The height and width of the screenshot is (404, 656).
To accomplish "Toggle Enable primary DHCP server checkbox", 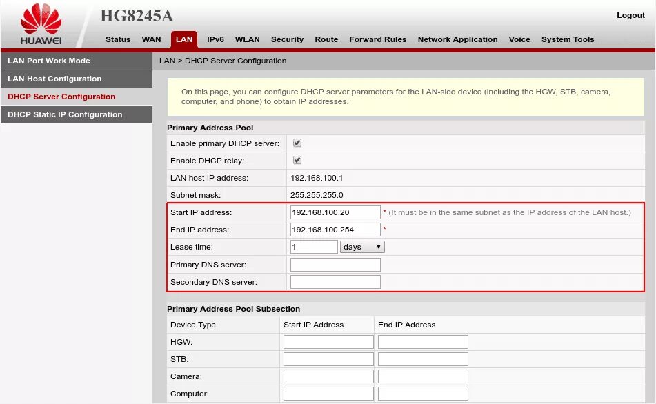I will 297,143.
